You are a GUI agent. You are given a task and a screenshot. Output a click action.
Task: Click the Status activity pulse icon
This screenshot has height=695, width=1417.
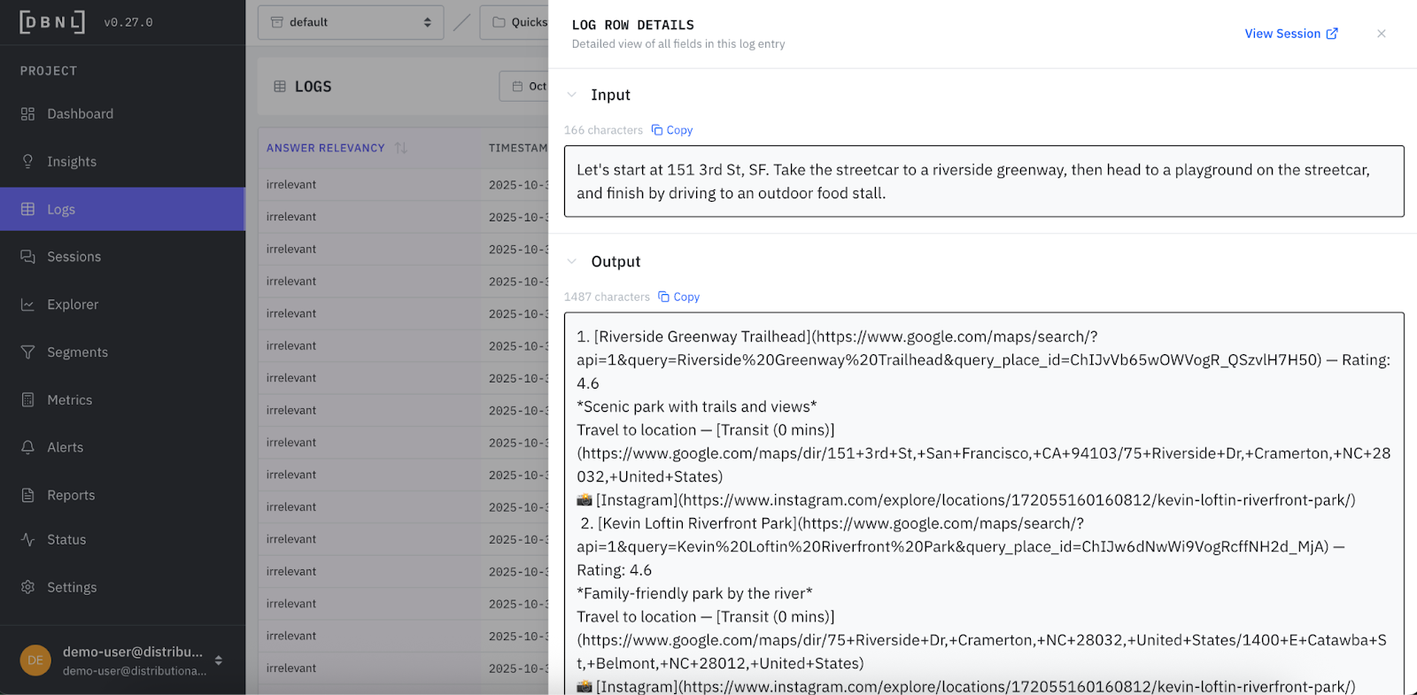[27, 540]
